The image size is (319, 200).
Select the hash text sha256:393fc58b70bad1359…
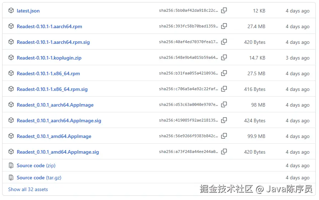[x=188, y=26]
